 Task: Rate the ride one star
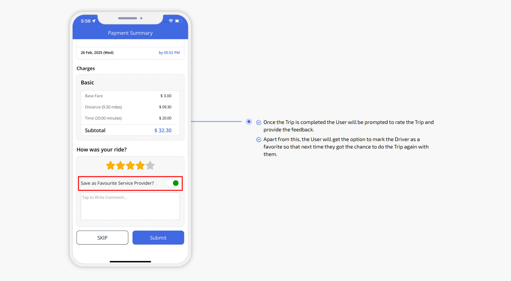[x=110, y=166]
